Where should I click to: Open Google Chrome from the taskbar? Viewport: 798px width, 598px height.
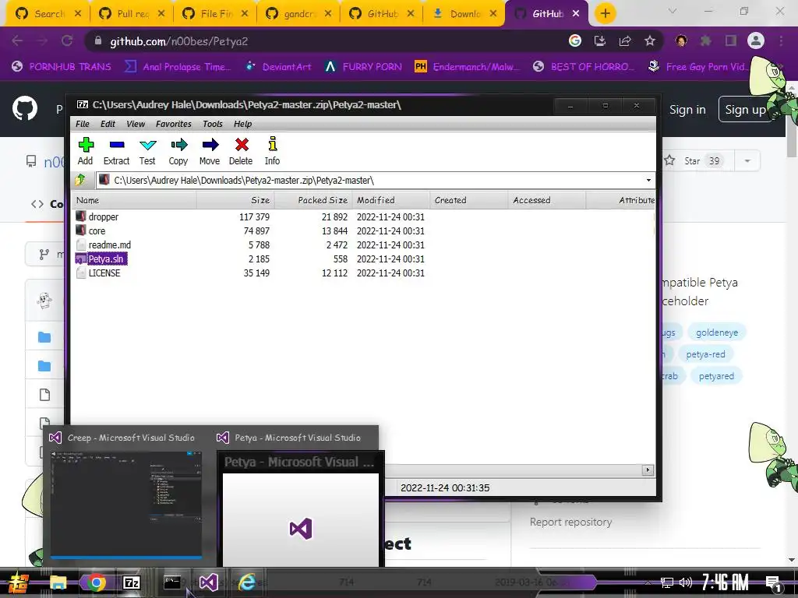click(96, 582)
